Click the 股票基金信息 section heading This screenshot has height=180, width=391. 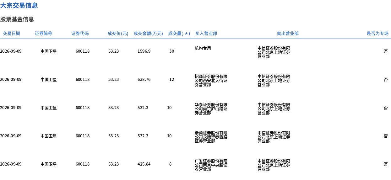coord(17,19)
